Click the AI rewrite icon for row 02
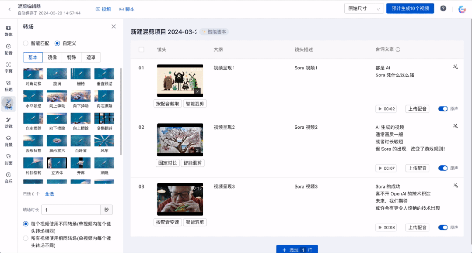472x253 pixels. [x=455, y=126]
